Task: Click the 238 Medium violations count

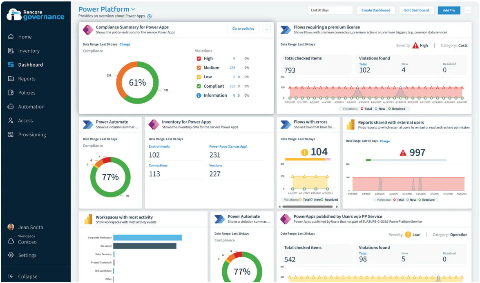Action: (232, 68)
